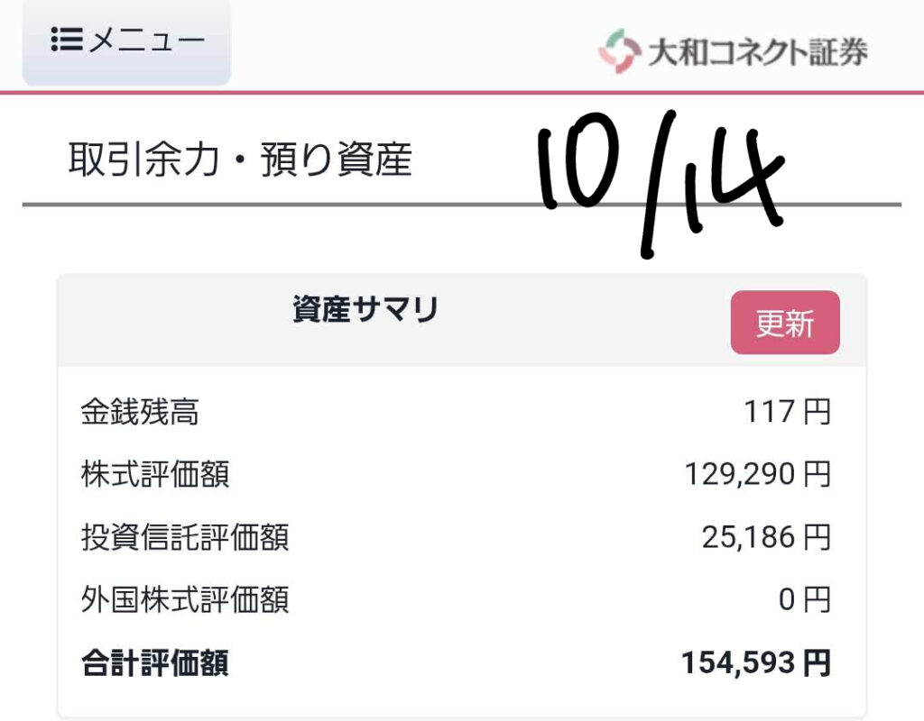Select the 株式評価額 row label
The height and width of the screenshot is (721, 924).
tap(155, 475)
